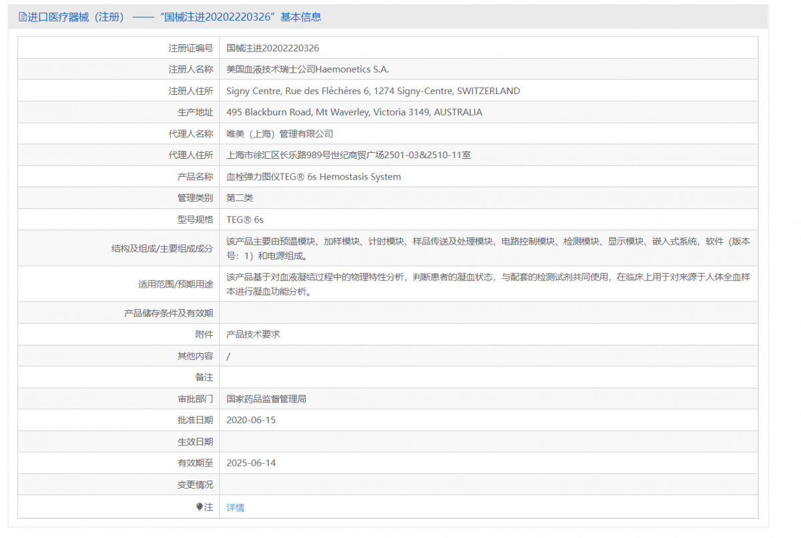Click expiry date 2025-06-14
The image size is (801, 538).
(x=251, y=463)
